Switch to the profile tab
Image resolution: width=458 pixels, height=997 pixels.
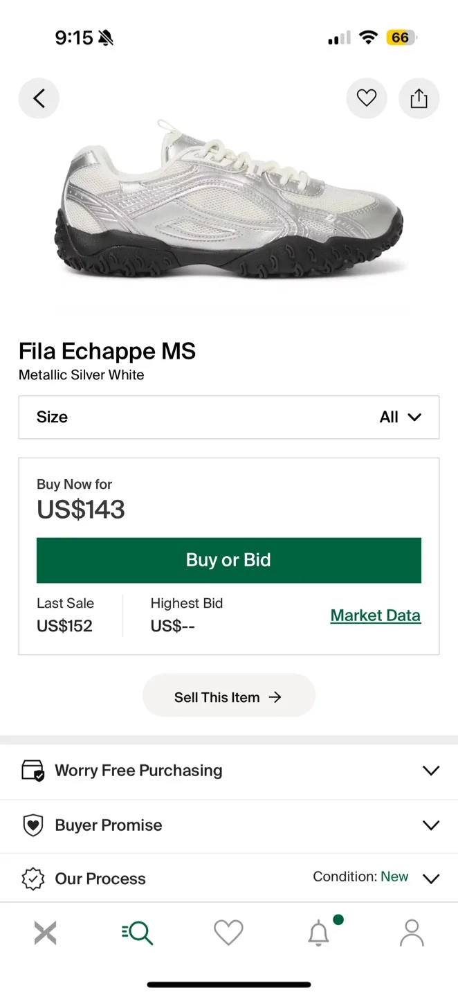[x=412, y=933]
